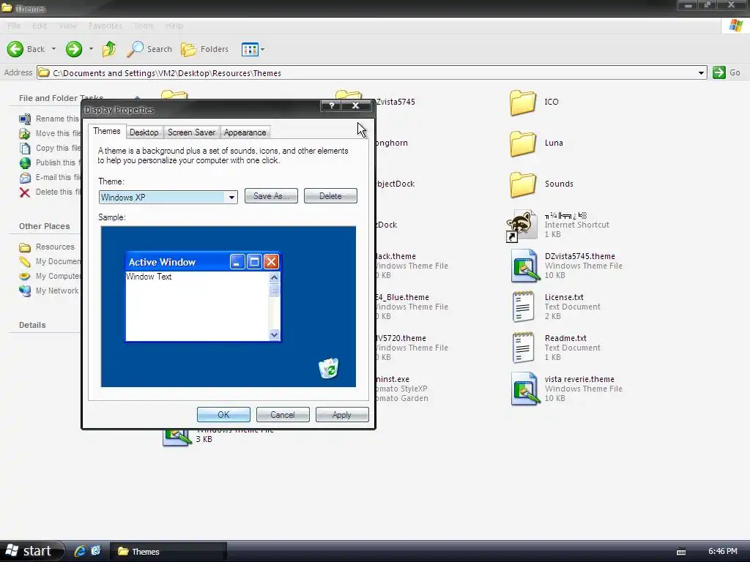Click Publish this file to Web task
The width and height of the screenshot is (750, 562).
[50, 162]
